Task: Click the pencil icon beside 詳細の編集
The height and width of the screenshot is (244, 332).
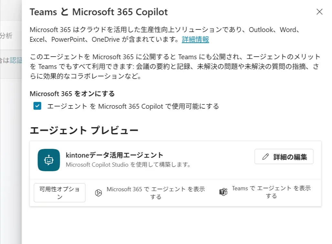Action: tap(266, 157)
